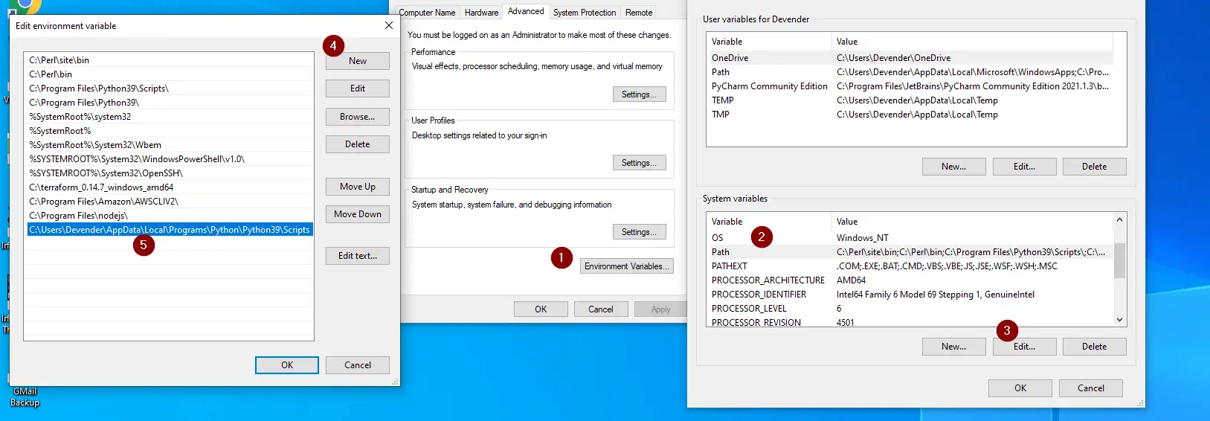Switch to the Hardware tab
1210x421 pixels.
[481, 13]
